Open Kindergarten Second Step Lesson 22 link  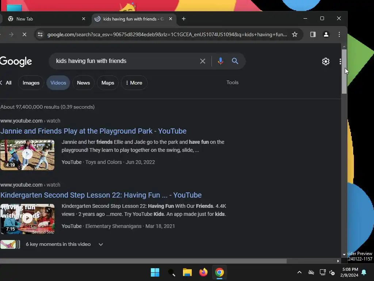click(101, 195)
